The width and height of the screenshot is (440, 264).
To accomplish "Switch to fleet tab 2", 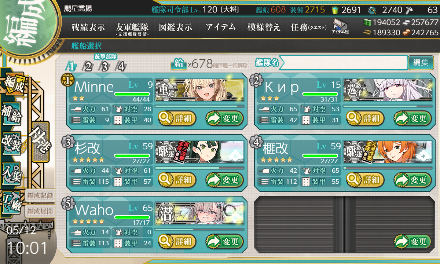I will (88, 66).
